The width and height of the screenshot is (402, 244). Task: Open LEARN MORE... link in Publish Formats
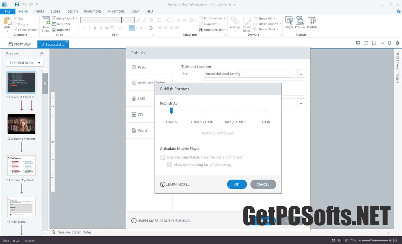pos(175,184)
